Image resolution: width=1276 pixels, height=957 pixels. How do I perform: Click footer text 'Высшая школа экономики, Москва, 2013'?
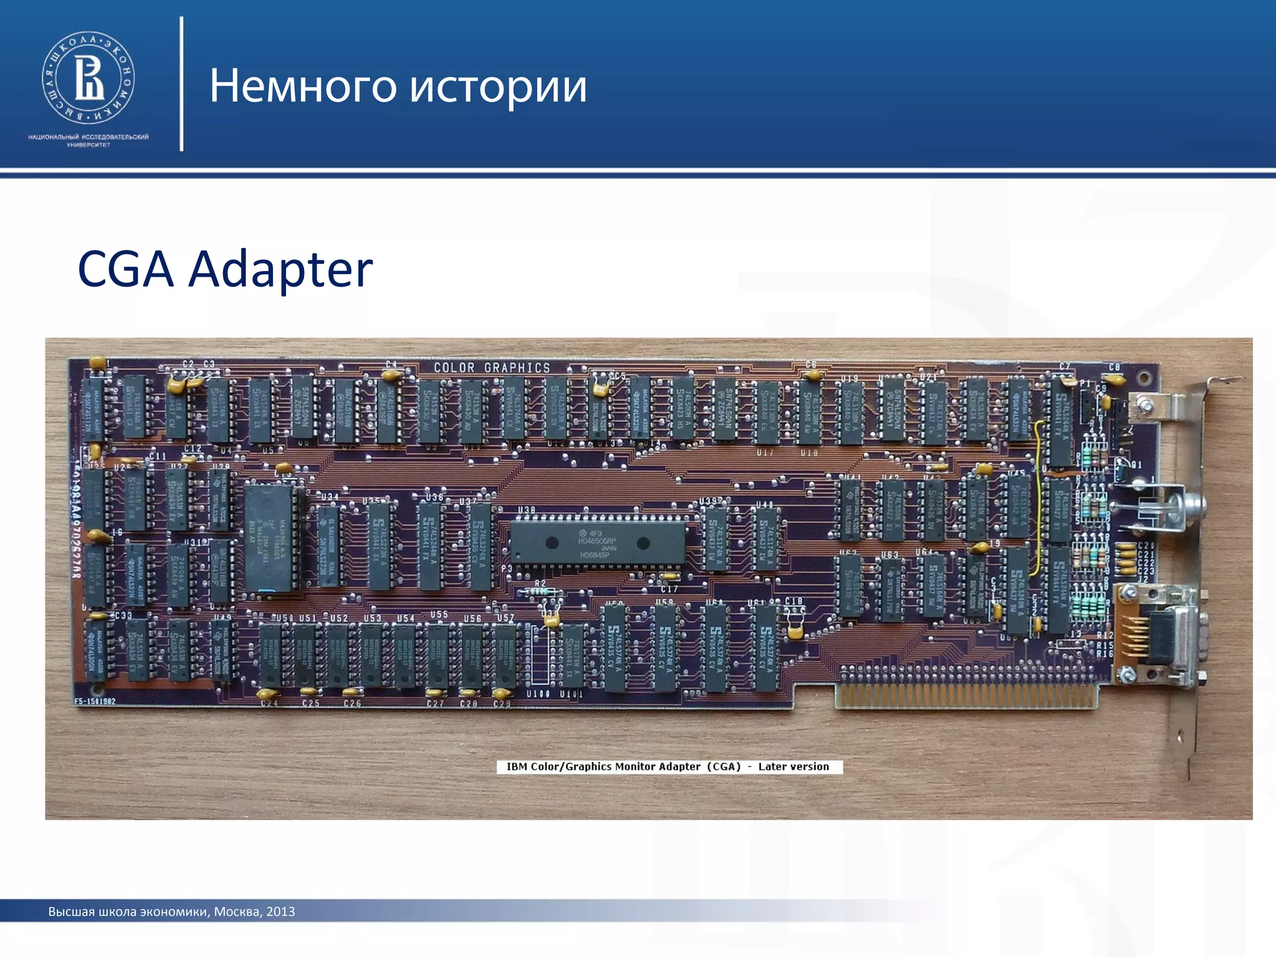point(171,912)
